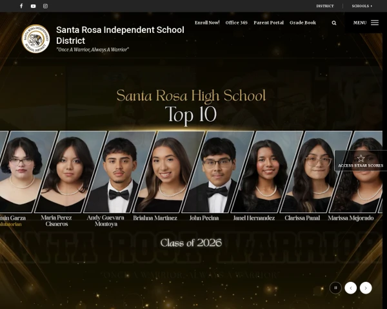Viewport: 387px width, 309px height.
Task: Click the 'Once A Warrior, Always A Warrior' tagline
Action: point(92,50)
